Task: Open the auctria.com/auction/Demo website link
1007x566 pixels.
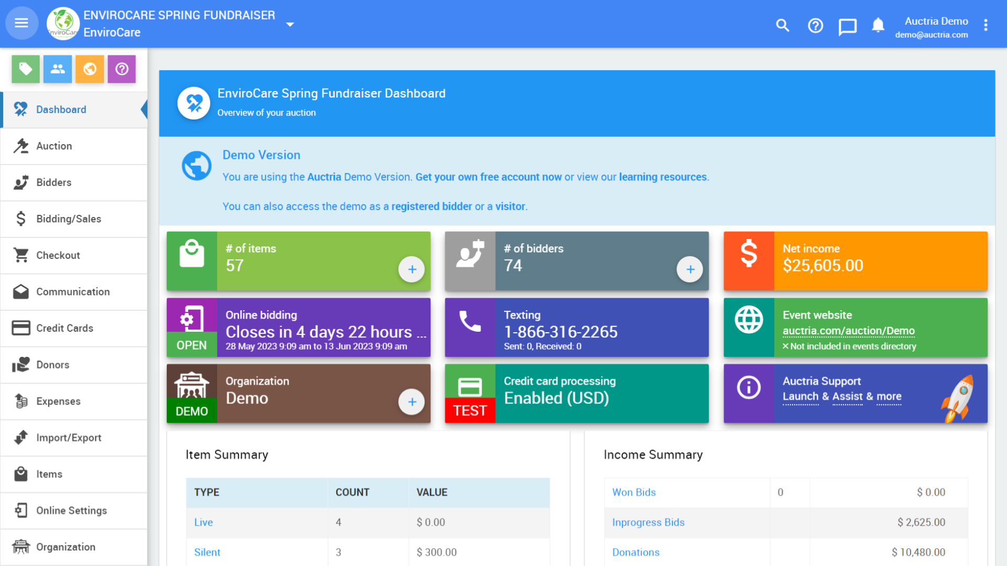Action: [x=848, y=331]
